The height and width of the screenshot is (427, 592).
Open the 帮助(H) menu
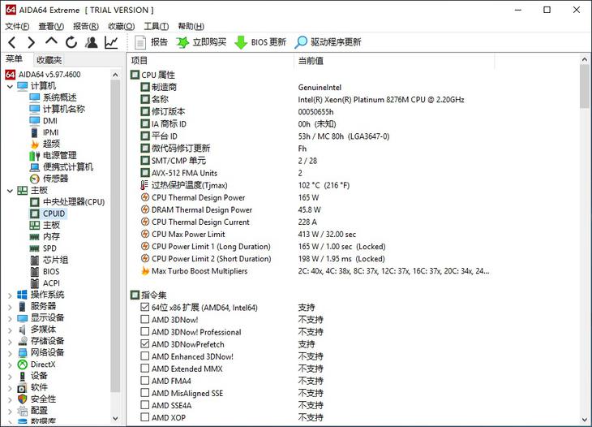coord(191,27)
